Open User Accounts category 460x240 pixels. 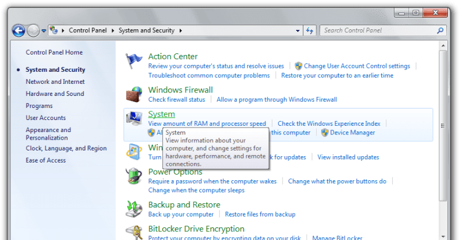coord(45,118)
